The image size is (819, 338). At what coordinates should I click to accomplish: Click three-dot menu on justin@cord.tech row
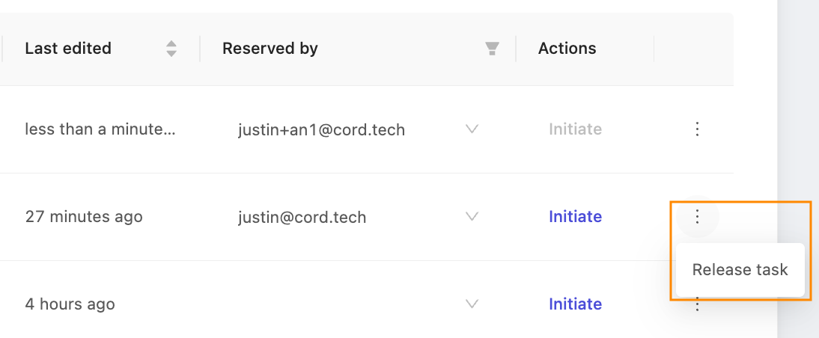click(697, 216)
